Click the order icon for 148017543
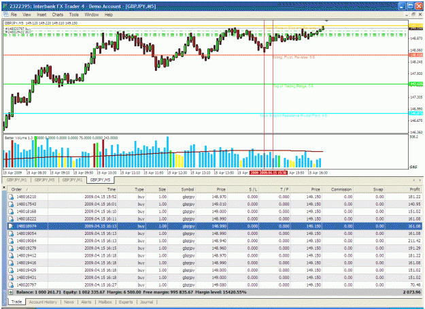425x309 pixels. click(11, 204)
